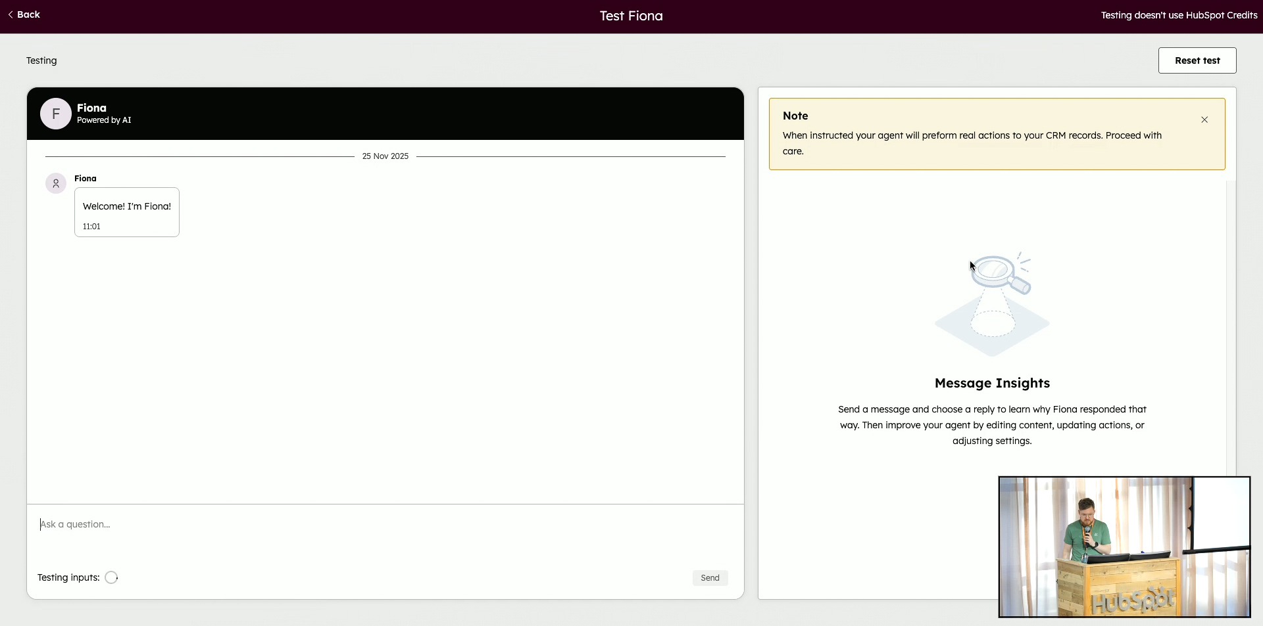
Task: Select the Welcome! I'm Fiona! message bubble
Action: (127, 212)
